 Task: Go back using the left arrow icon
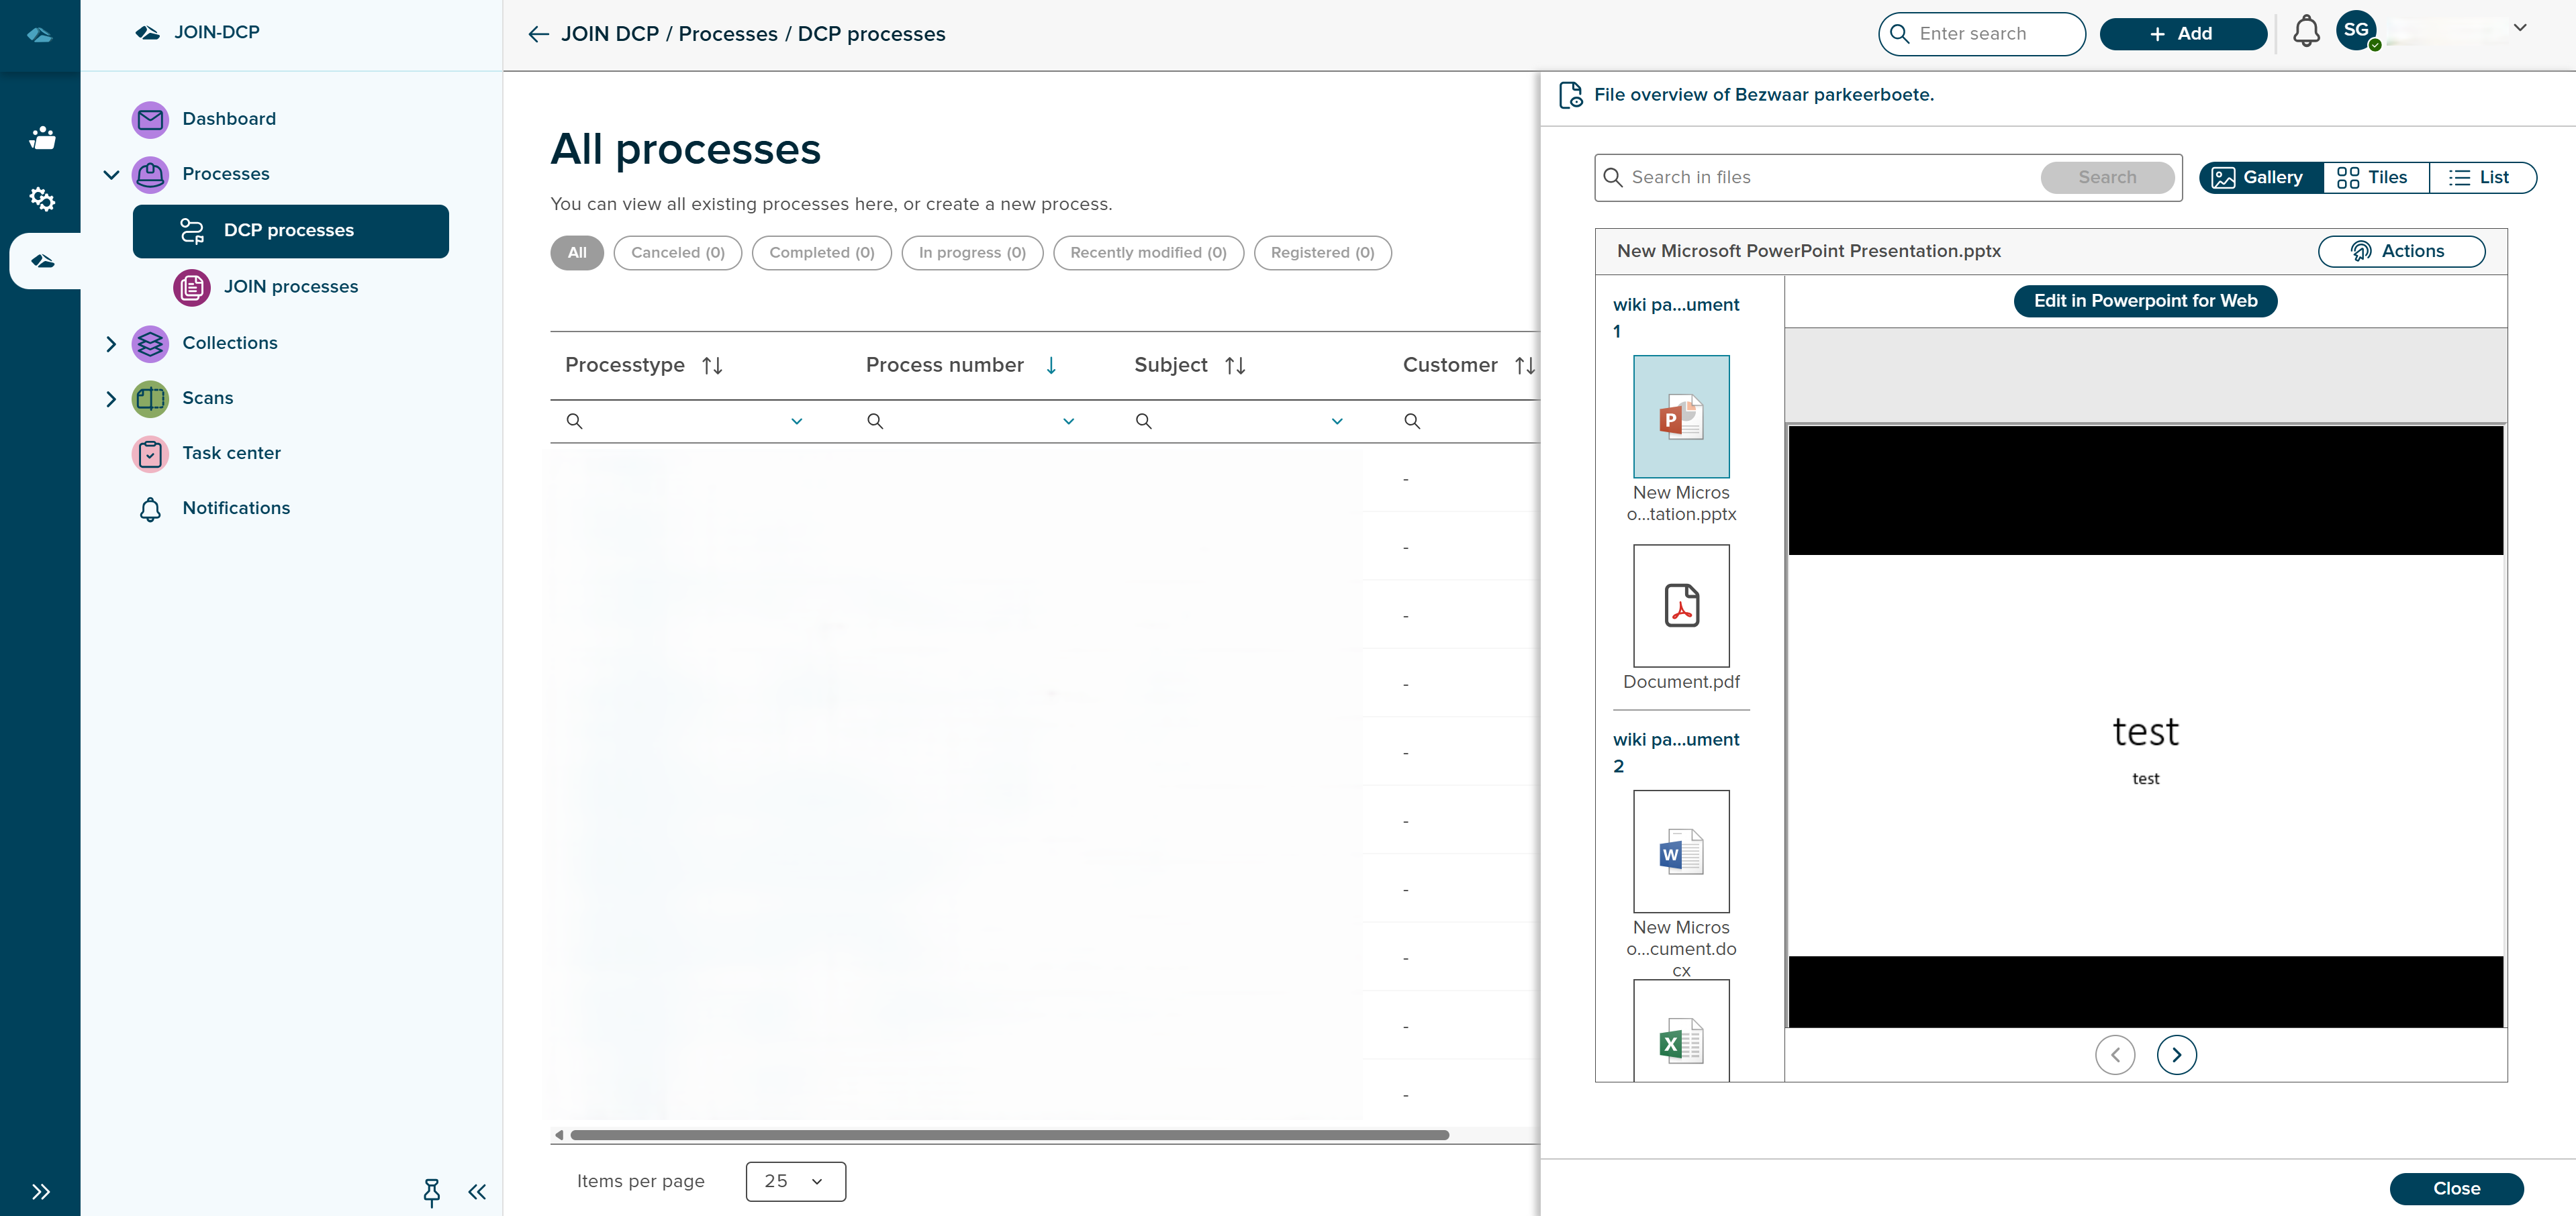tap(538, 34)
